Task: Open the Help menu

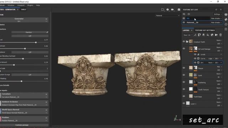Action: coord(38,5)
